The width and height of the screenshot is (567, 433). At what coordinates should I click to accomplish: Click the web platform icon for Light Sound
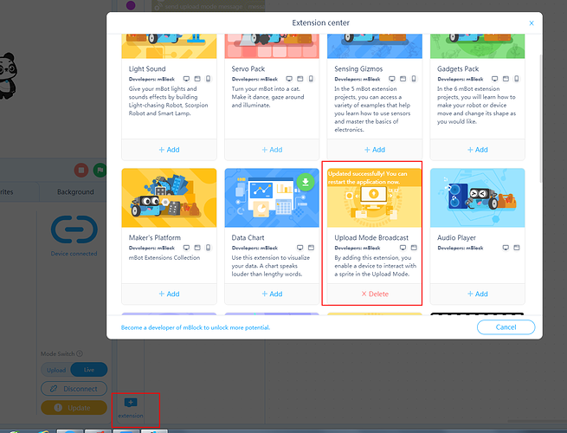tap(197, 79)
